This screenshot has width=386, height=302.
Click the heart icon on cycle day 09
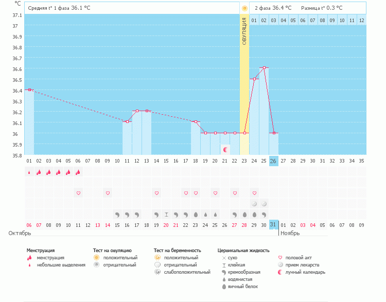pyautogui.click(x=108, y=193)
